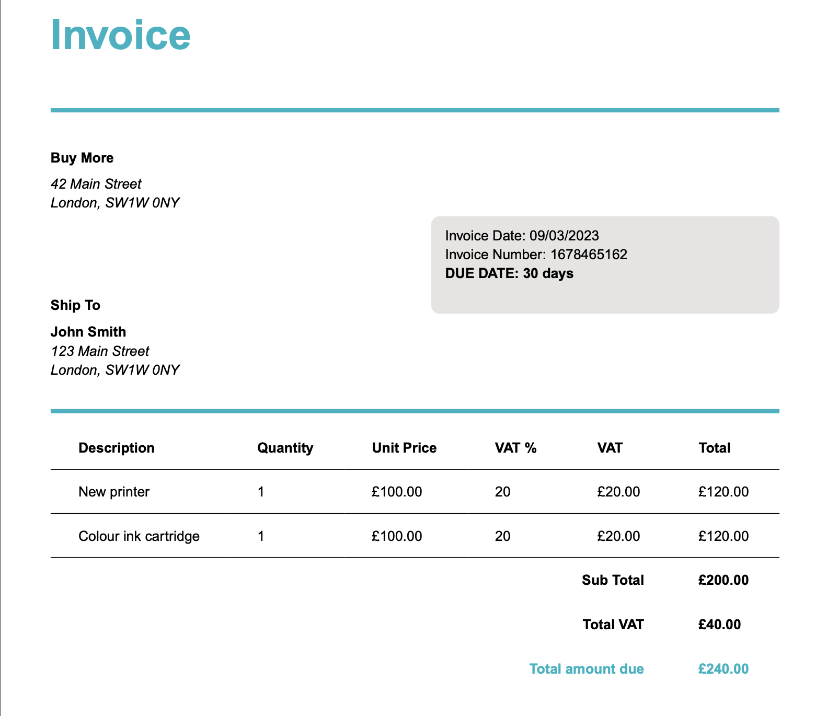827x716 pixels.
Task: Click the Description column header
Action: tap(117, 448)
